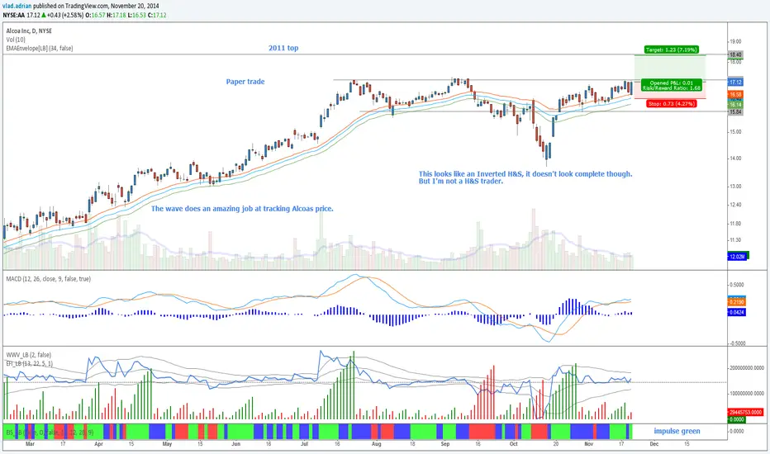Select the Apr label on time axis
The width and height of the screenshot is (770, 454).
pos(98,444)
